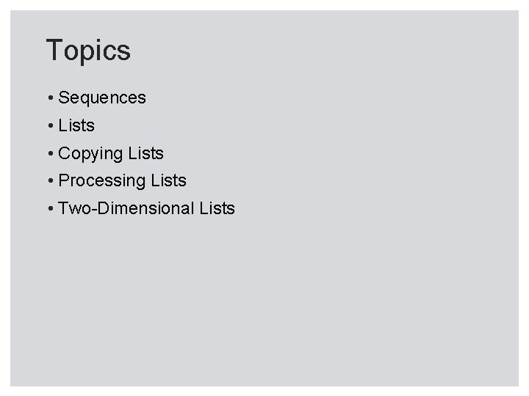Click the word "Copying"
The height and width of the screenshot is (396, 529).
click(90, 154)
